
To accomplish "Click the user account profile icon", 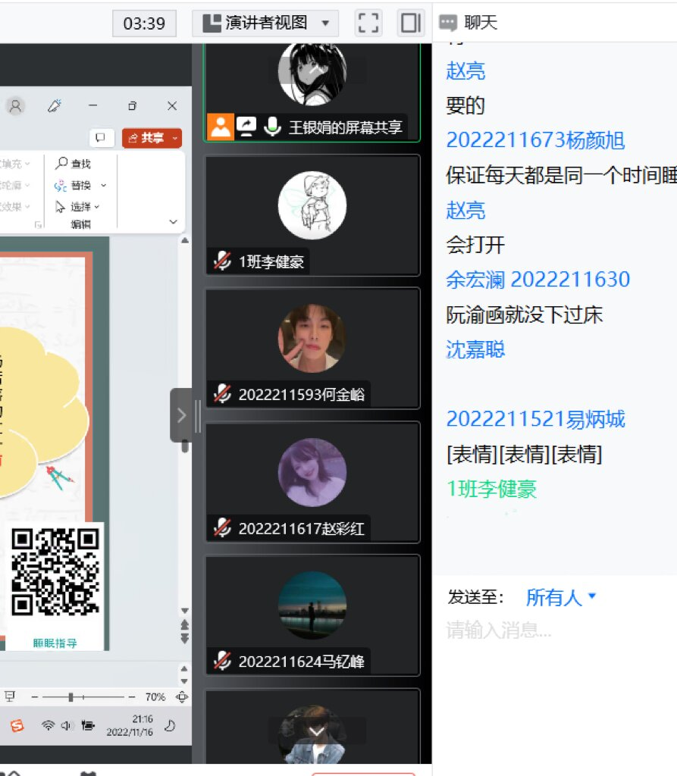I will coord(15,106).
